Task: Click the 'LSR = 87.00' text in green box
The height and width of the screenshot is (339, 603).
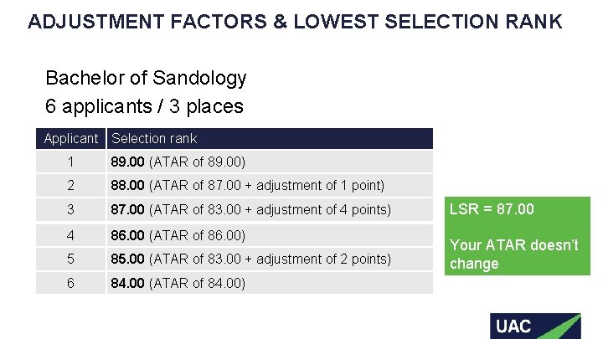Action: (x=492, y=209)
